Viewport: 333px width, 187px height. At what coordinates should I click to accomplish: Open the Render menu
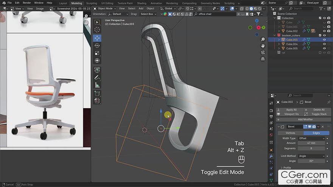pyautogui.click(x=27, y=3)
